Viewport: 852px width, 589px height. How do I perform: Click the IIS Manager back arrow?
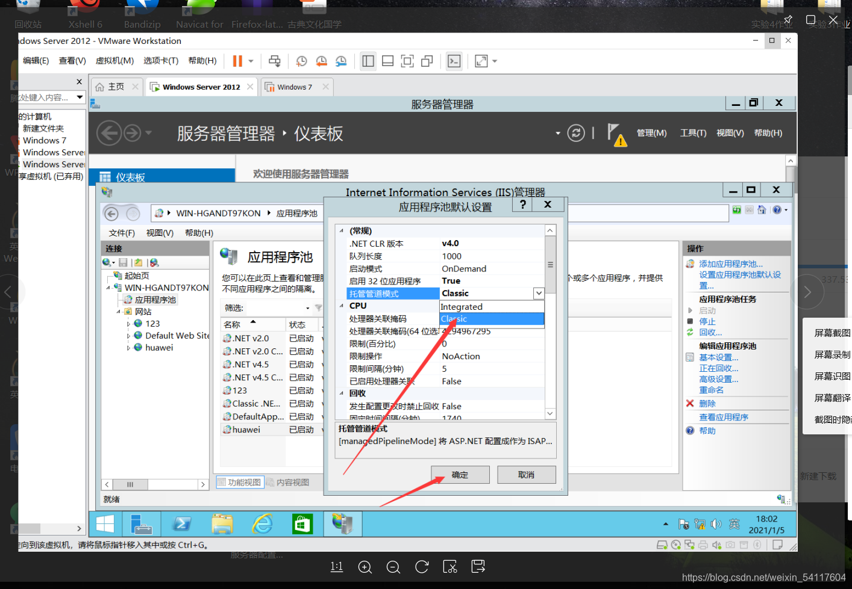(111, 213)
